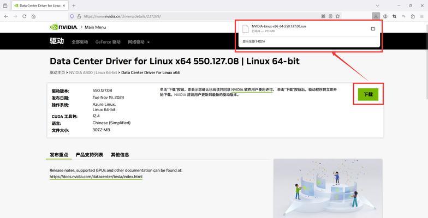Click Chinese (Simplified) language value

click(x=111, y=123)
